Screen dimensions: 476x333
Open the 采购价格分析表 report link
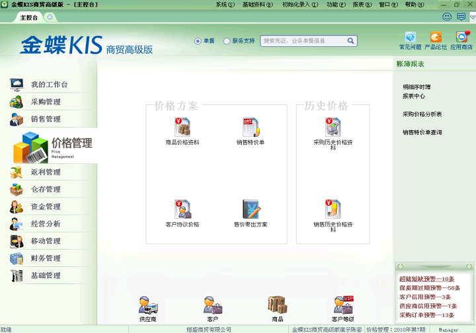point(422,114)
